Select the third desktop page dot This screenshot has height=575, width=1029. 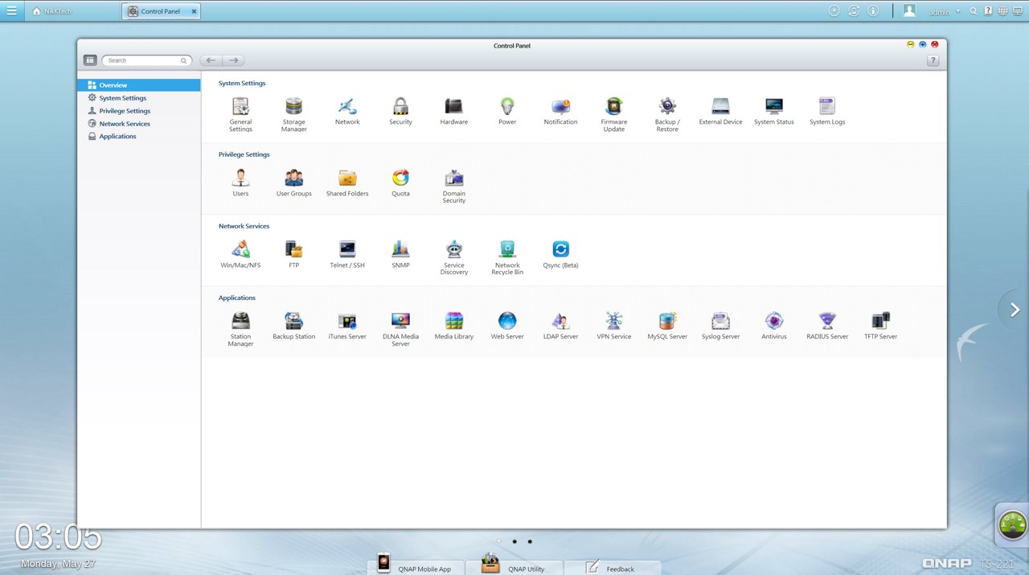coord(530,542)
